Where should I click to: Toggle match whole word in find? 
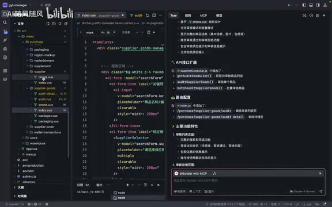pos(108,32)
